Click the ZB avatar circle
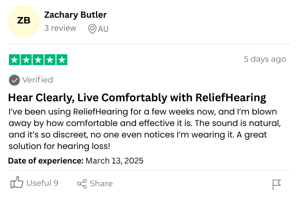300x200 pixels. pos(23,21)
